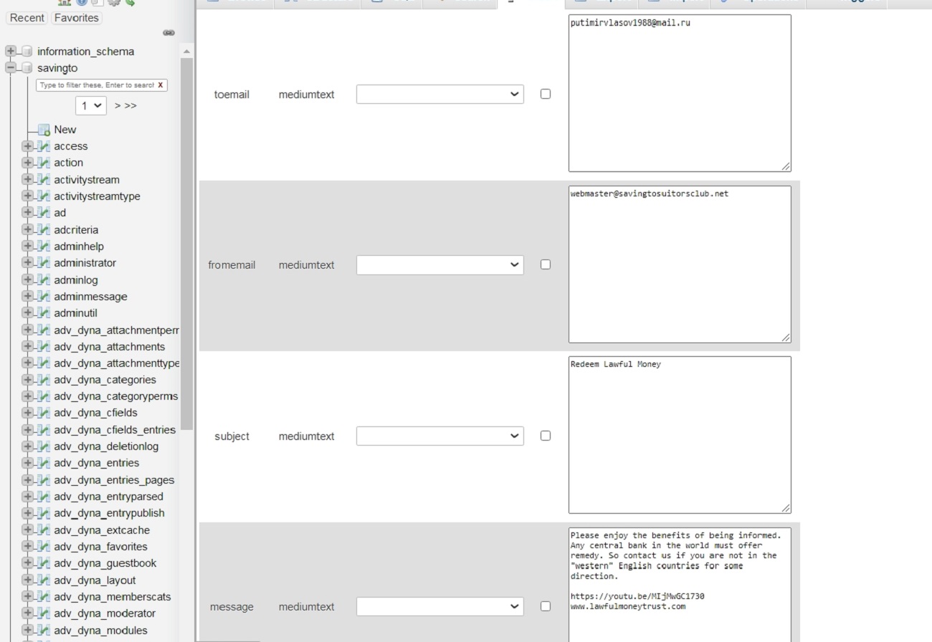Screen dimensions: 932x642
Task: Click the link-with-main-panel chain icon
Action: [168, 33]
